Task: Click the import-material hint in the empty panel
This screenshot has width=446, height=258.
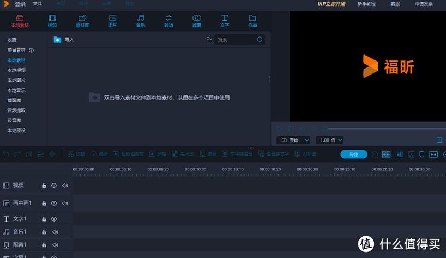Action: tap(159, 97)
